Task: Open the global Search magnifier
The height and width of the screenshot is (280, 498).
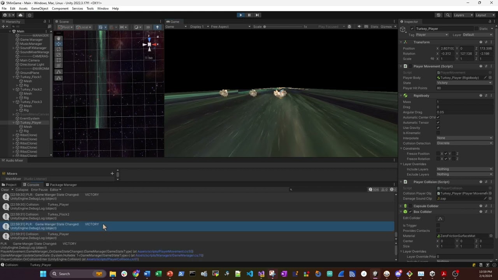Action: [x=448, y=15]
